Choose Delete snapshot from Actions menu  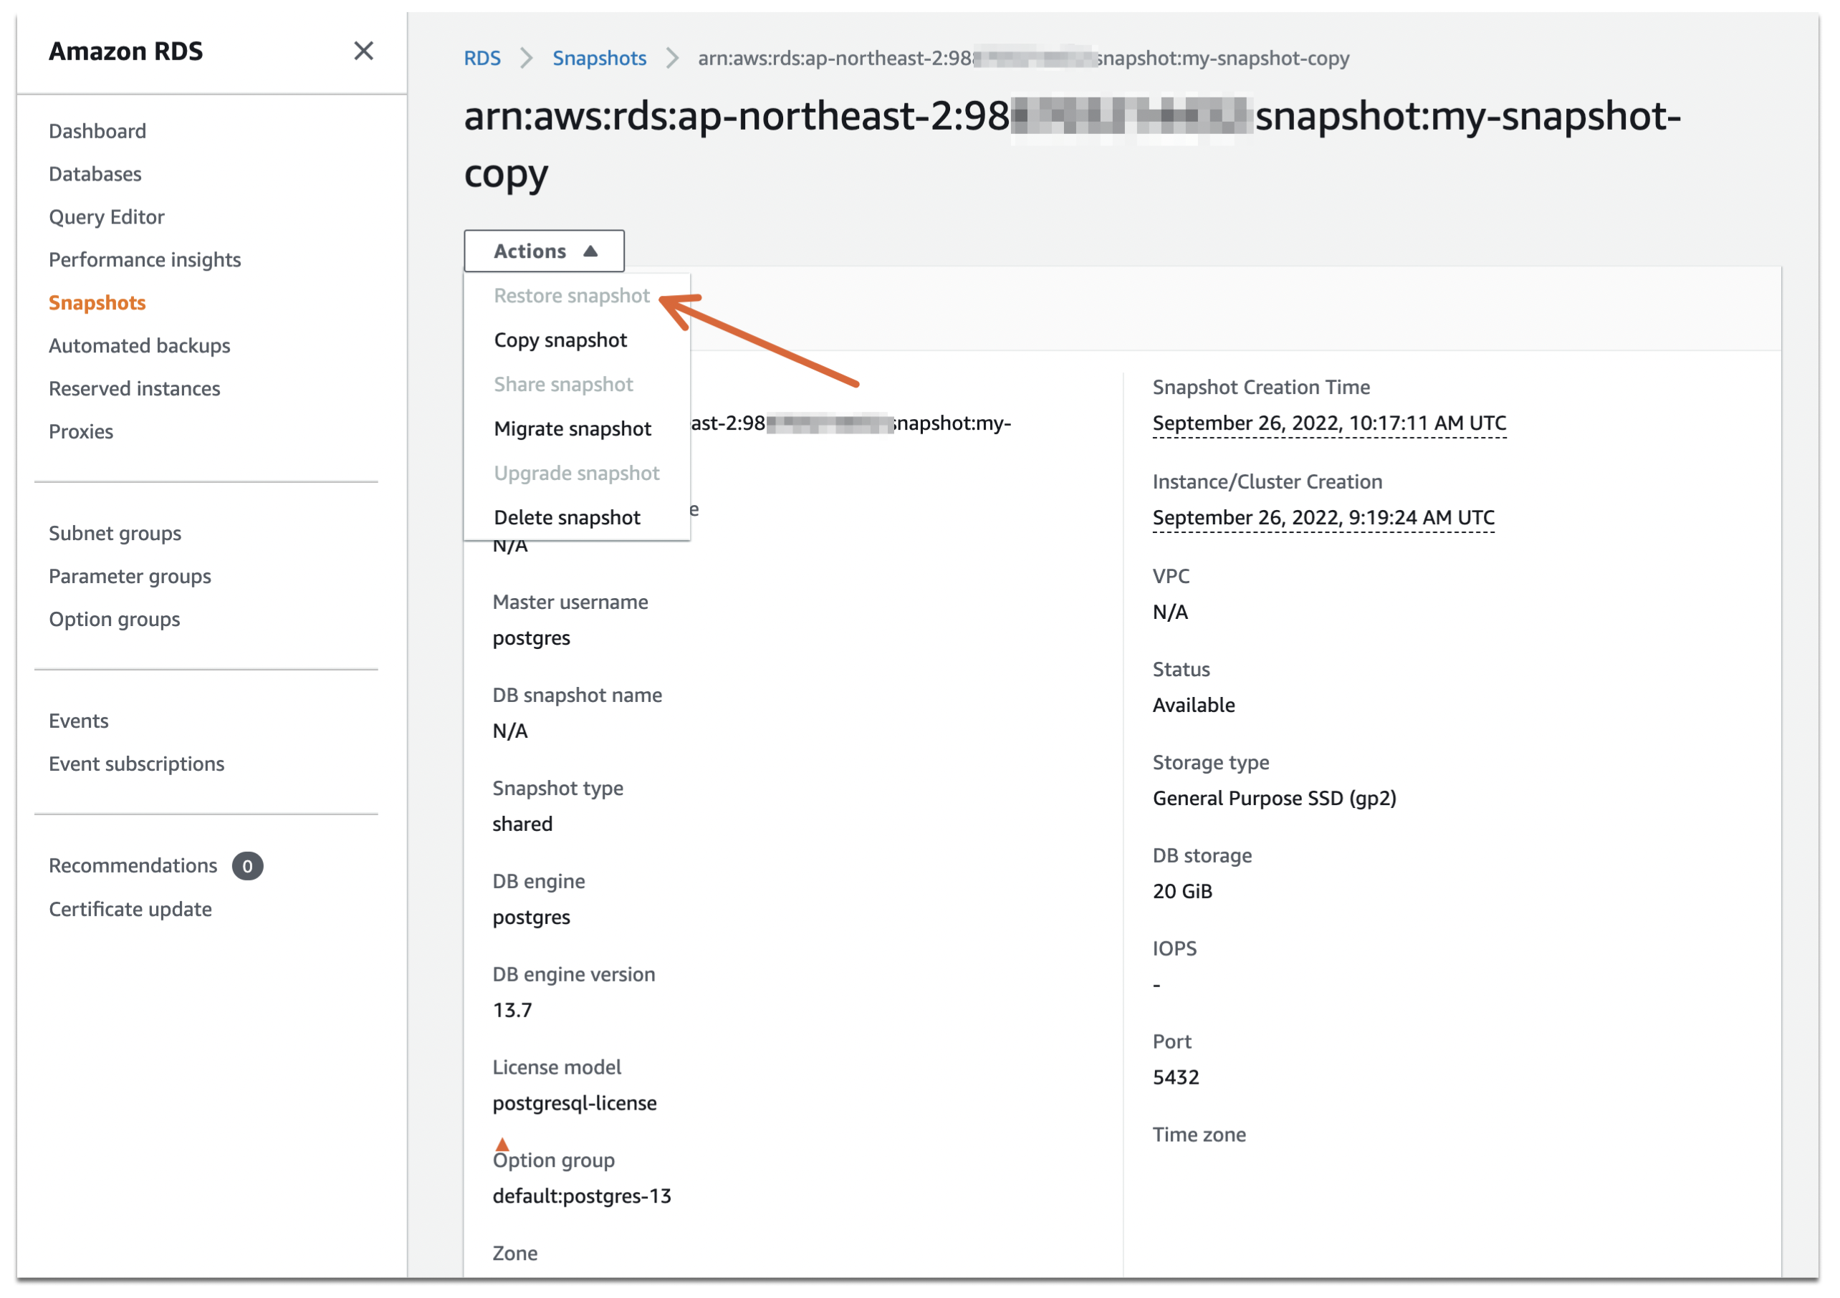(x=567, y=519)
